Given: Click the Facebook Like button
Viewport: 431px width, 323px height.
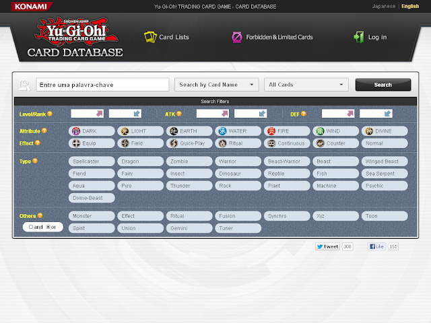Looking at the screenshot, I should click(376, 246).
